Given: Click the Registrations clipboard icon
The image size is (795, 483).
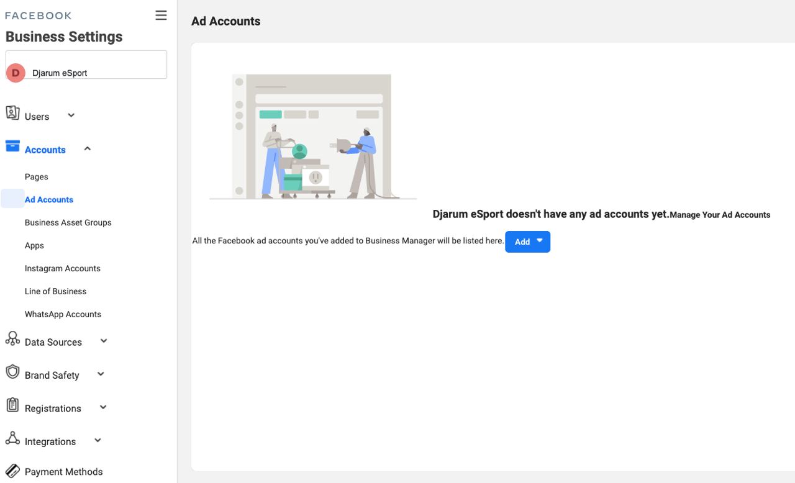Looking at the screenshot, I should tap(12, 405).
